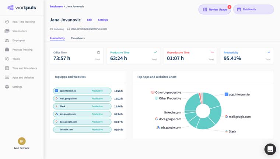Click the Review Usage button
This screenshot has height=159, width=280.
click(215, 10)
